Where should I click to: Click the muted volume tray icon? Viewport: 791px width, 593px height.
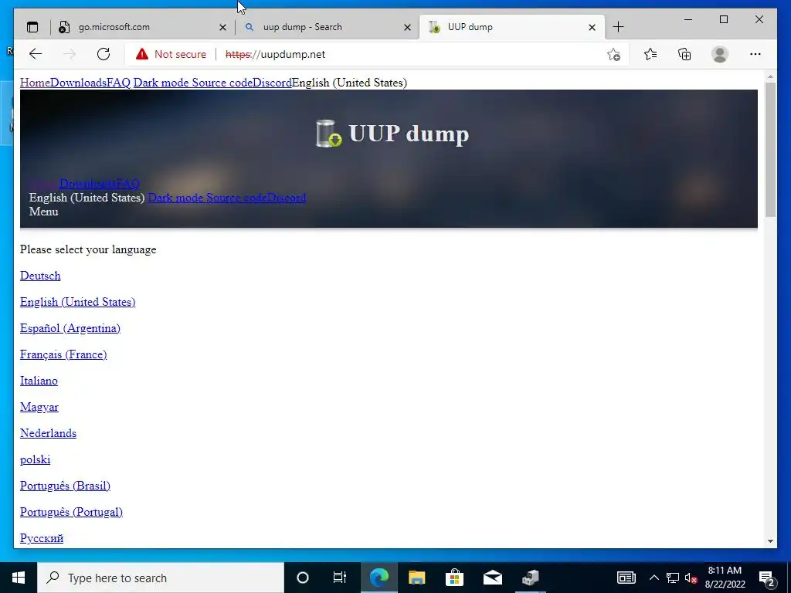pos(691,578)
